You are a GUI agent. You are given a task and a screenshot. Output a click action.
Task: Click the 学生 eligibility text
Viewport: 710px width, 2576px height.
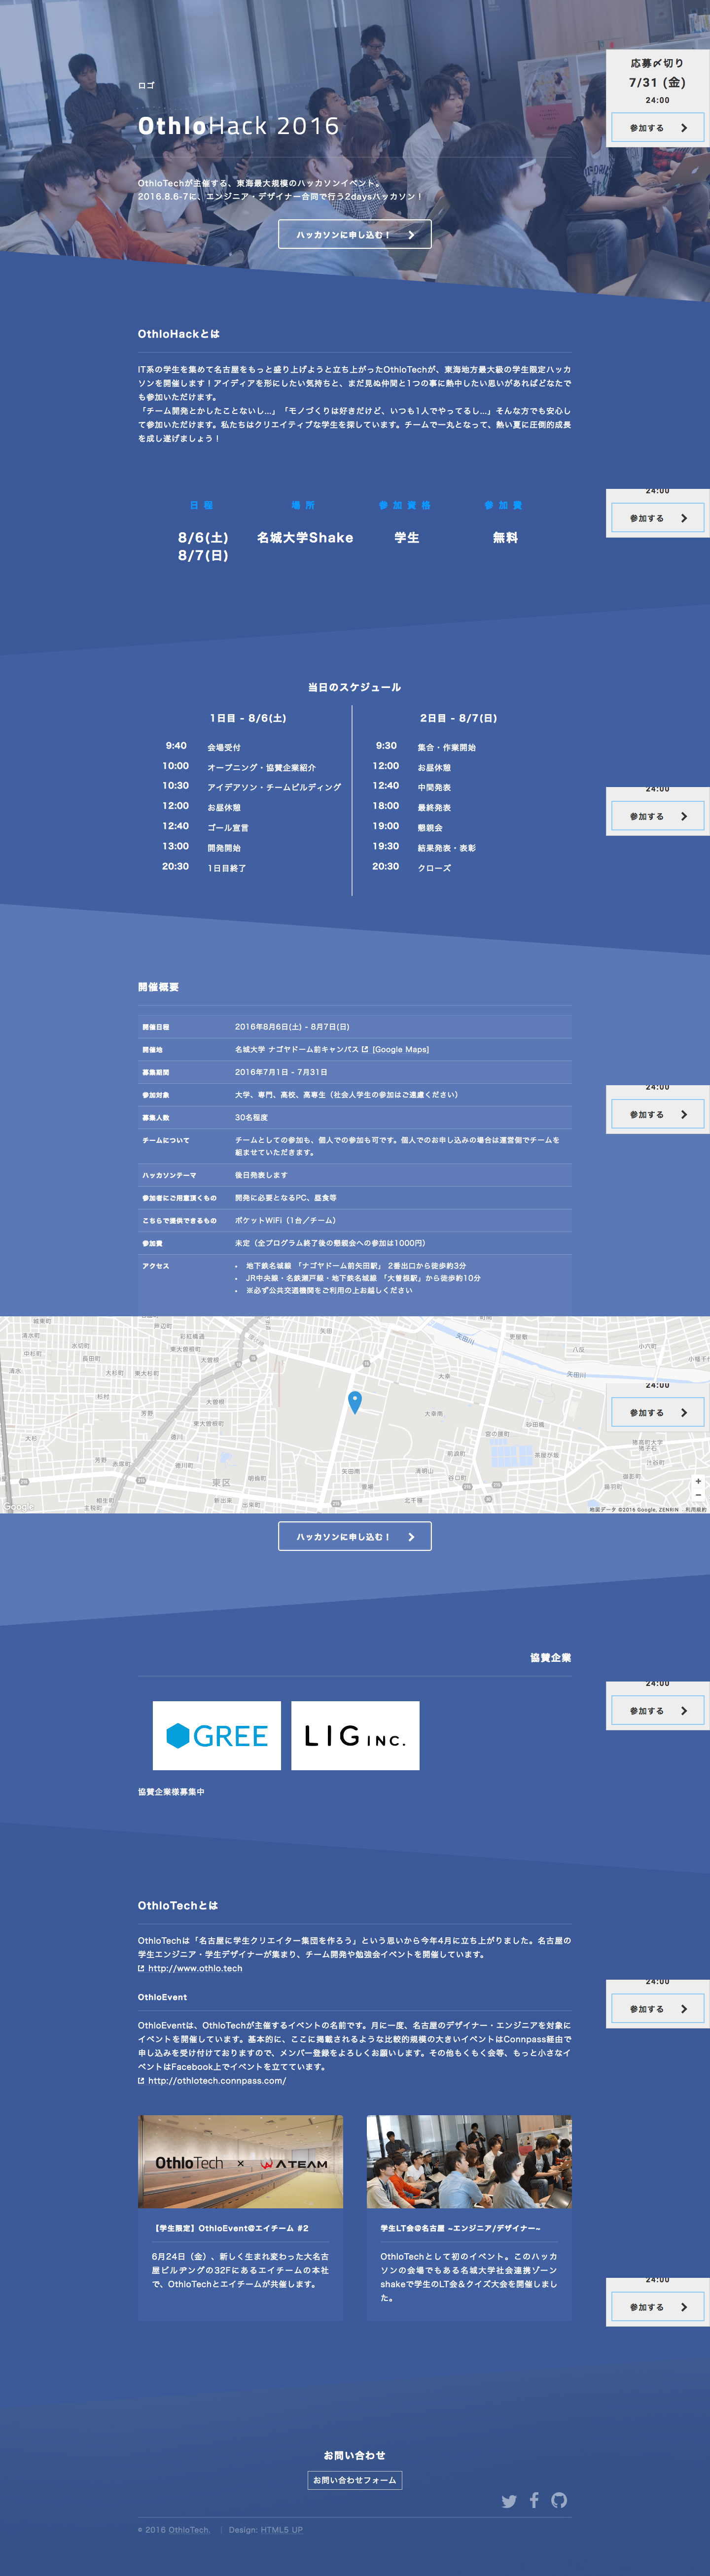(407, 538)
